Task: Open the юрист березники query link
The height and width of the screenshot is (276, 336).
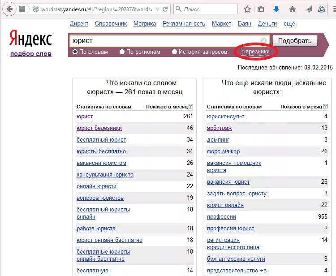Action: [x=99, y=128]
